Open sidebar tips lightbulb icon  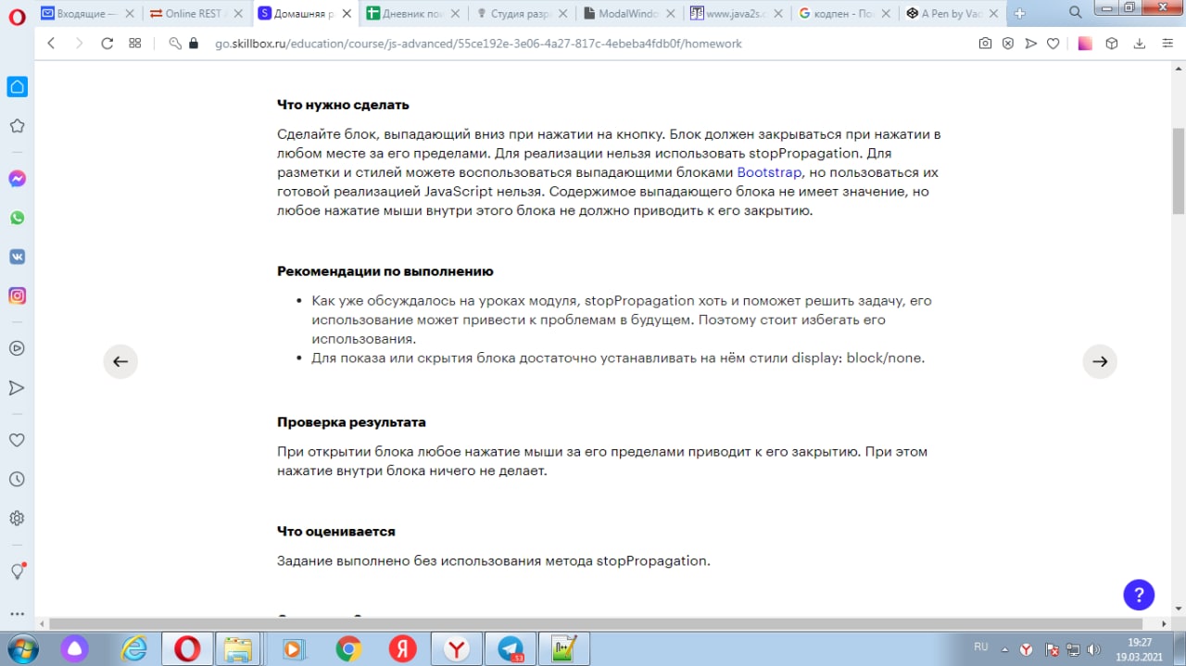17,572
